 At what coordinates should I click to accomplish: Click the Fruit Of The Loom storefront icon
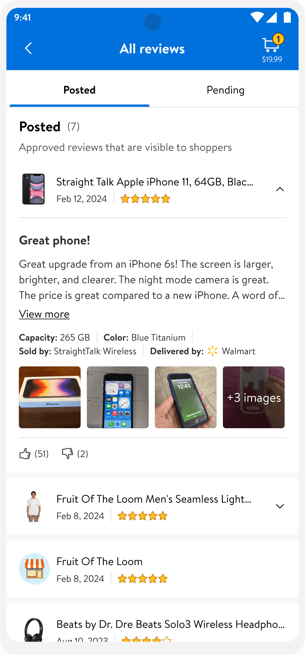point(35,569)
